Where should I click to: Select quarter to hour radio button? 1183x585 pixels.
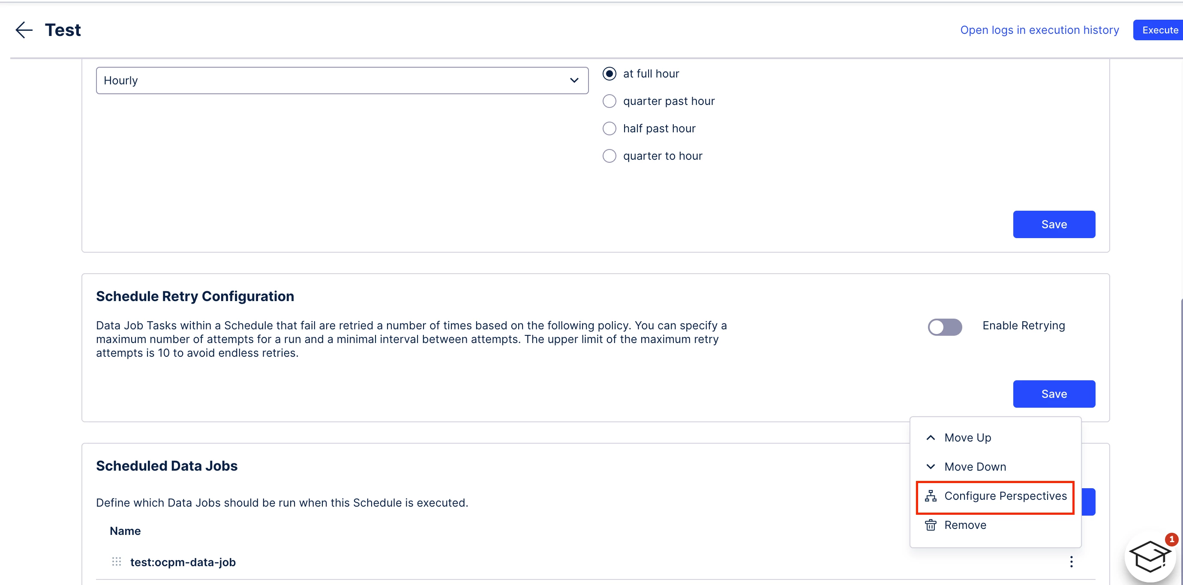[x=609, y=156]
